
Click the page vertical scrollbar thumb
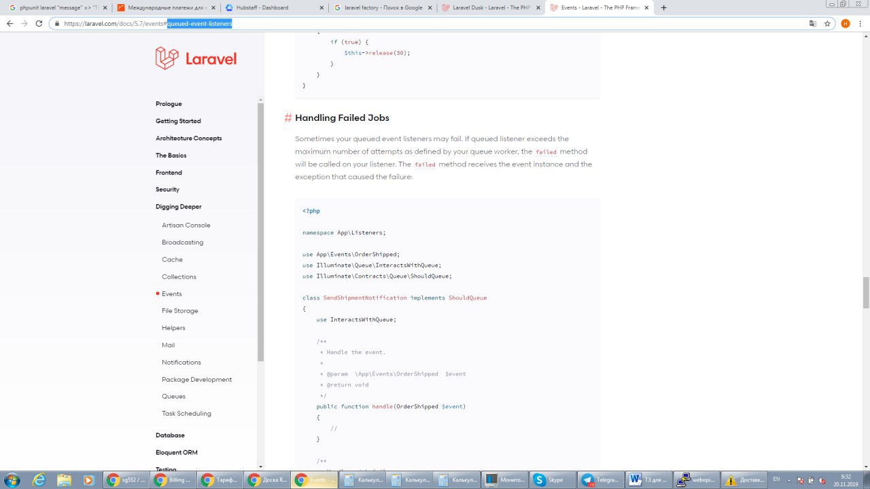tap(866, 293)
